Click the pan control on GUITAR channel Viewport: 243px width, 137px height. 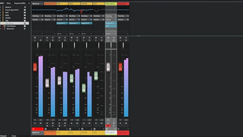tap(87, 45)
